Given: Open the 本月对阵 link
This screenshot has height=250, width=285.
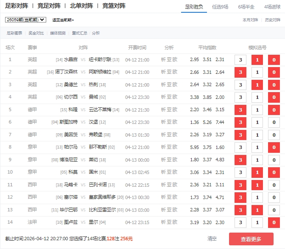Looking at the screenshot, I should [x=250, y=20].
